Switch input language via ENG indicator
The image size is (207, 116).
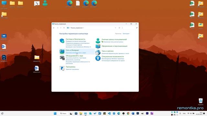pyautogui.click(x=184, y=113)
